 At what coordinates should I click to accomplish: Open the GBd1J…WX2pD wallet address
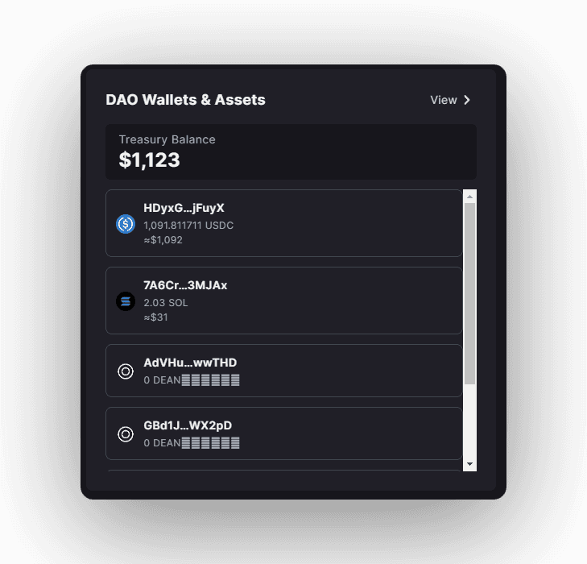pos(188,425)
